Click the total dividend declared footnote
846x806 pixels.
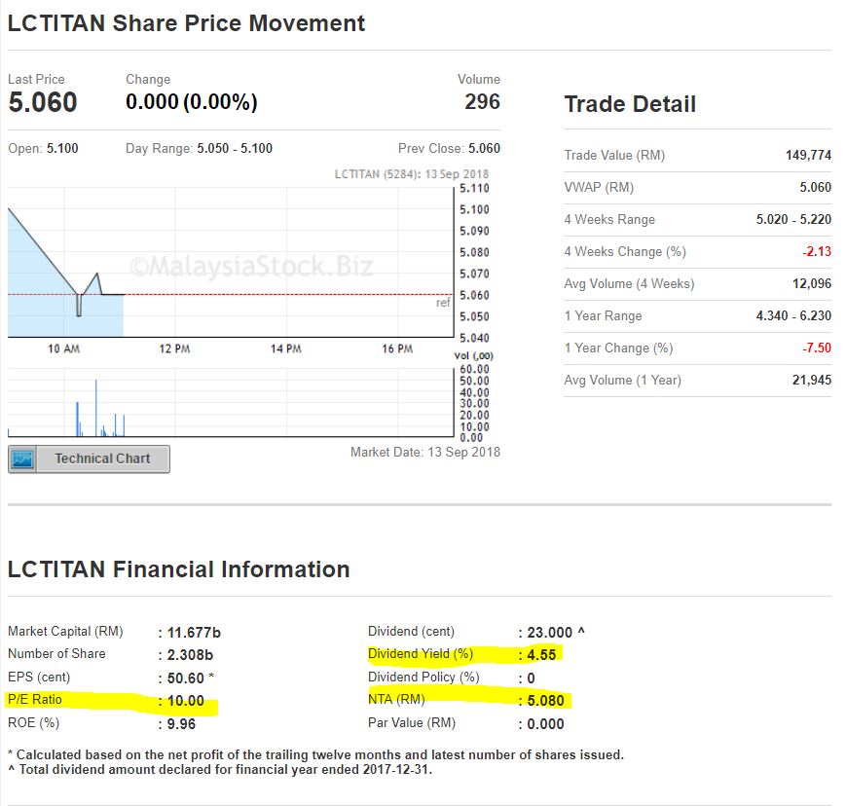click(x=221, y=769)
